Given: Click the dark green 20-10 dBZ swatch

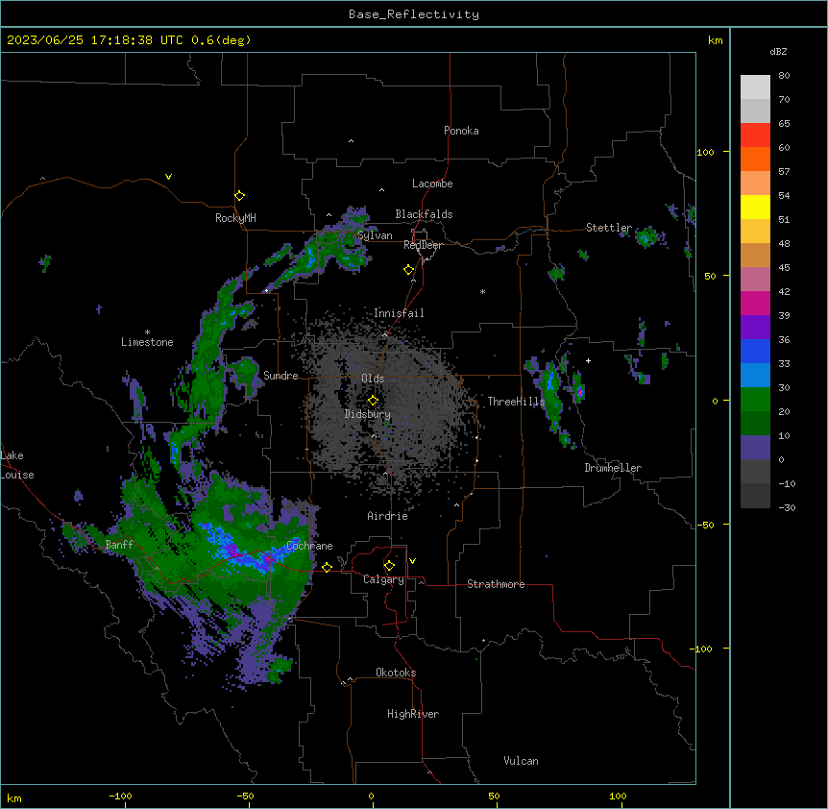Looking at the screenshot, I should coord(755,424).
